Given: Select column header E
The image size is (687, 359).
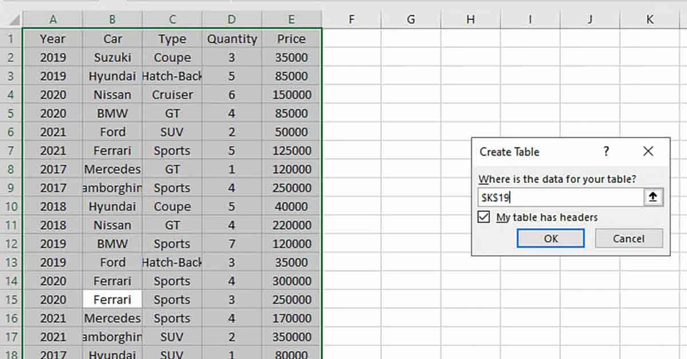Looking at the screenshot, I should pos(291,18).
